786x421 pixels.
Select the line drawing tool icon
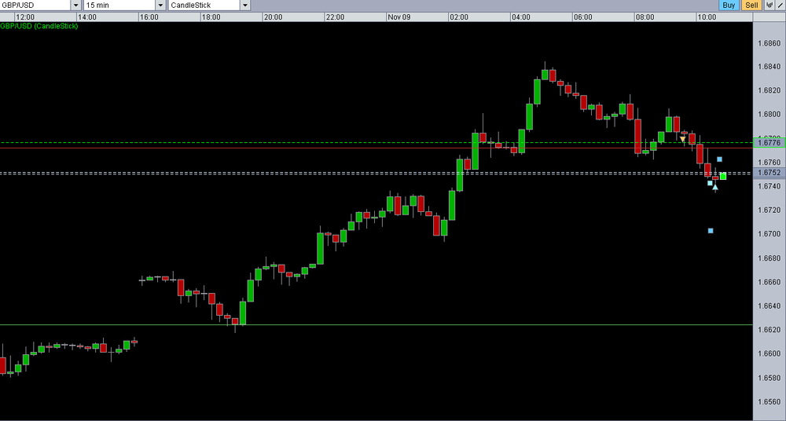pyautogui.click(x=780, y=5)
